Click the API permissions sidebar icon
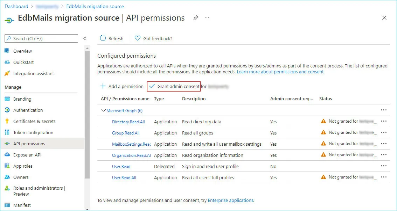The image size is (397, 211). point(7,144)
